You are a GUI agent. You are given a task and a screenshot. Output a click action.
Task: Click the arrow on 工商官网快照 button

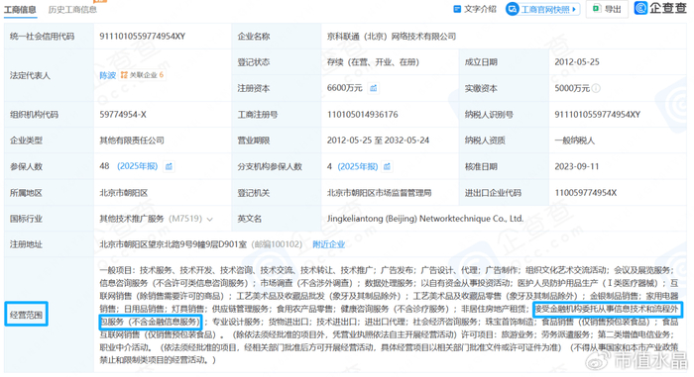574,9
